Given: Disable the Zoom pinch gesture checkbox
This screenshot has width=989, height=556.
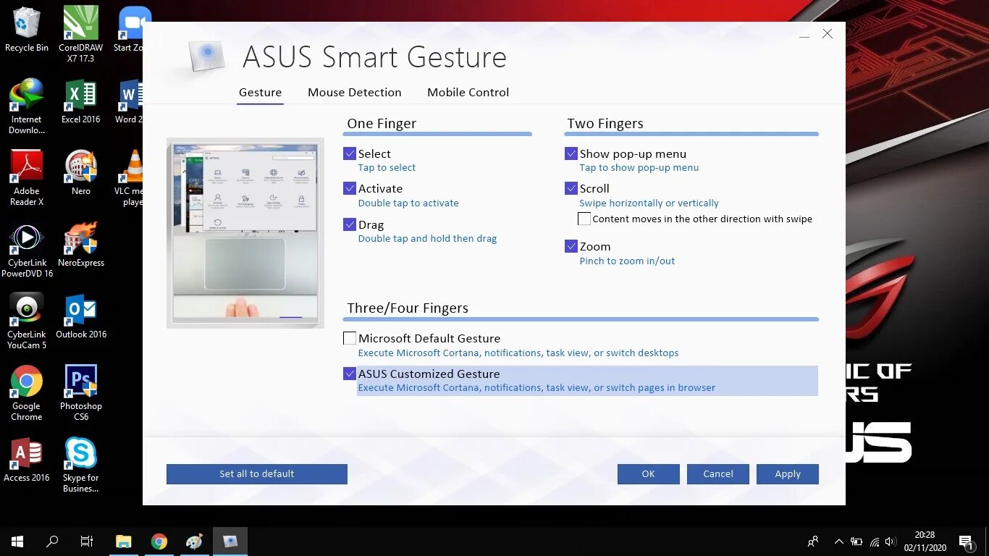Looking at the screenshot, I should [571, 246].
